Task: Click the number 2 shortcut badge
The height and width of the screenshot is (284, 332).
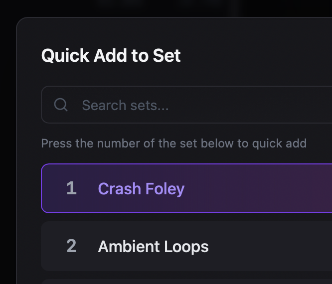Action: click(x=71, y=246)
